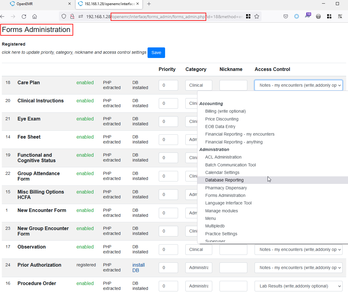
Task: Click the Save button
Action: pyautogui.click(x=156, y=53)
